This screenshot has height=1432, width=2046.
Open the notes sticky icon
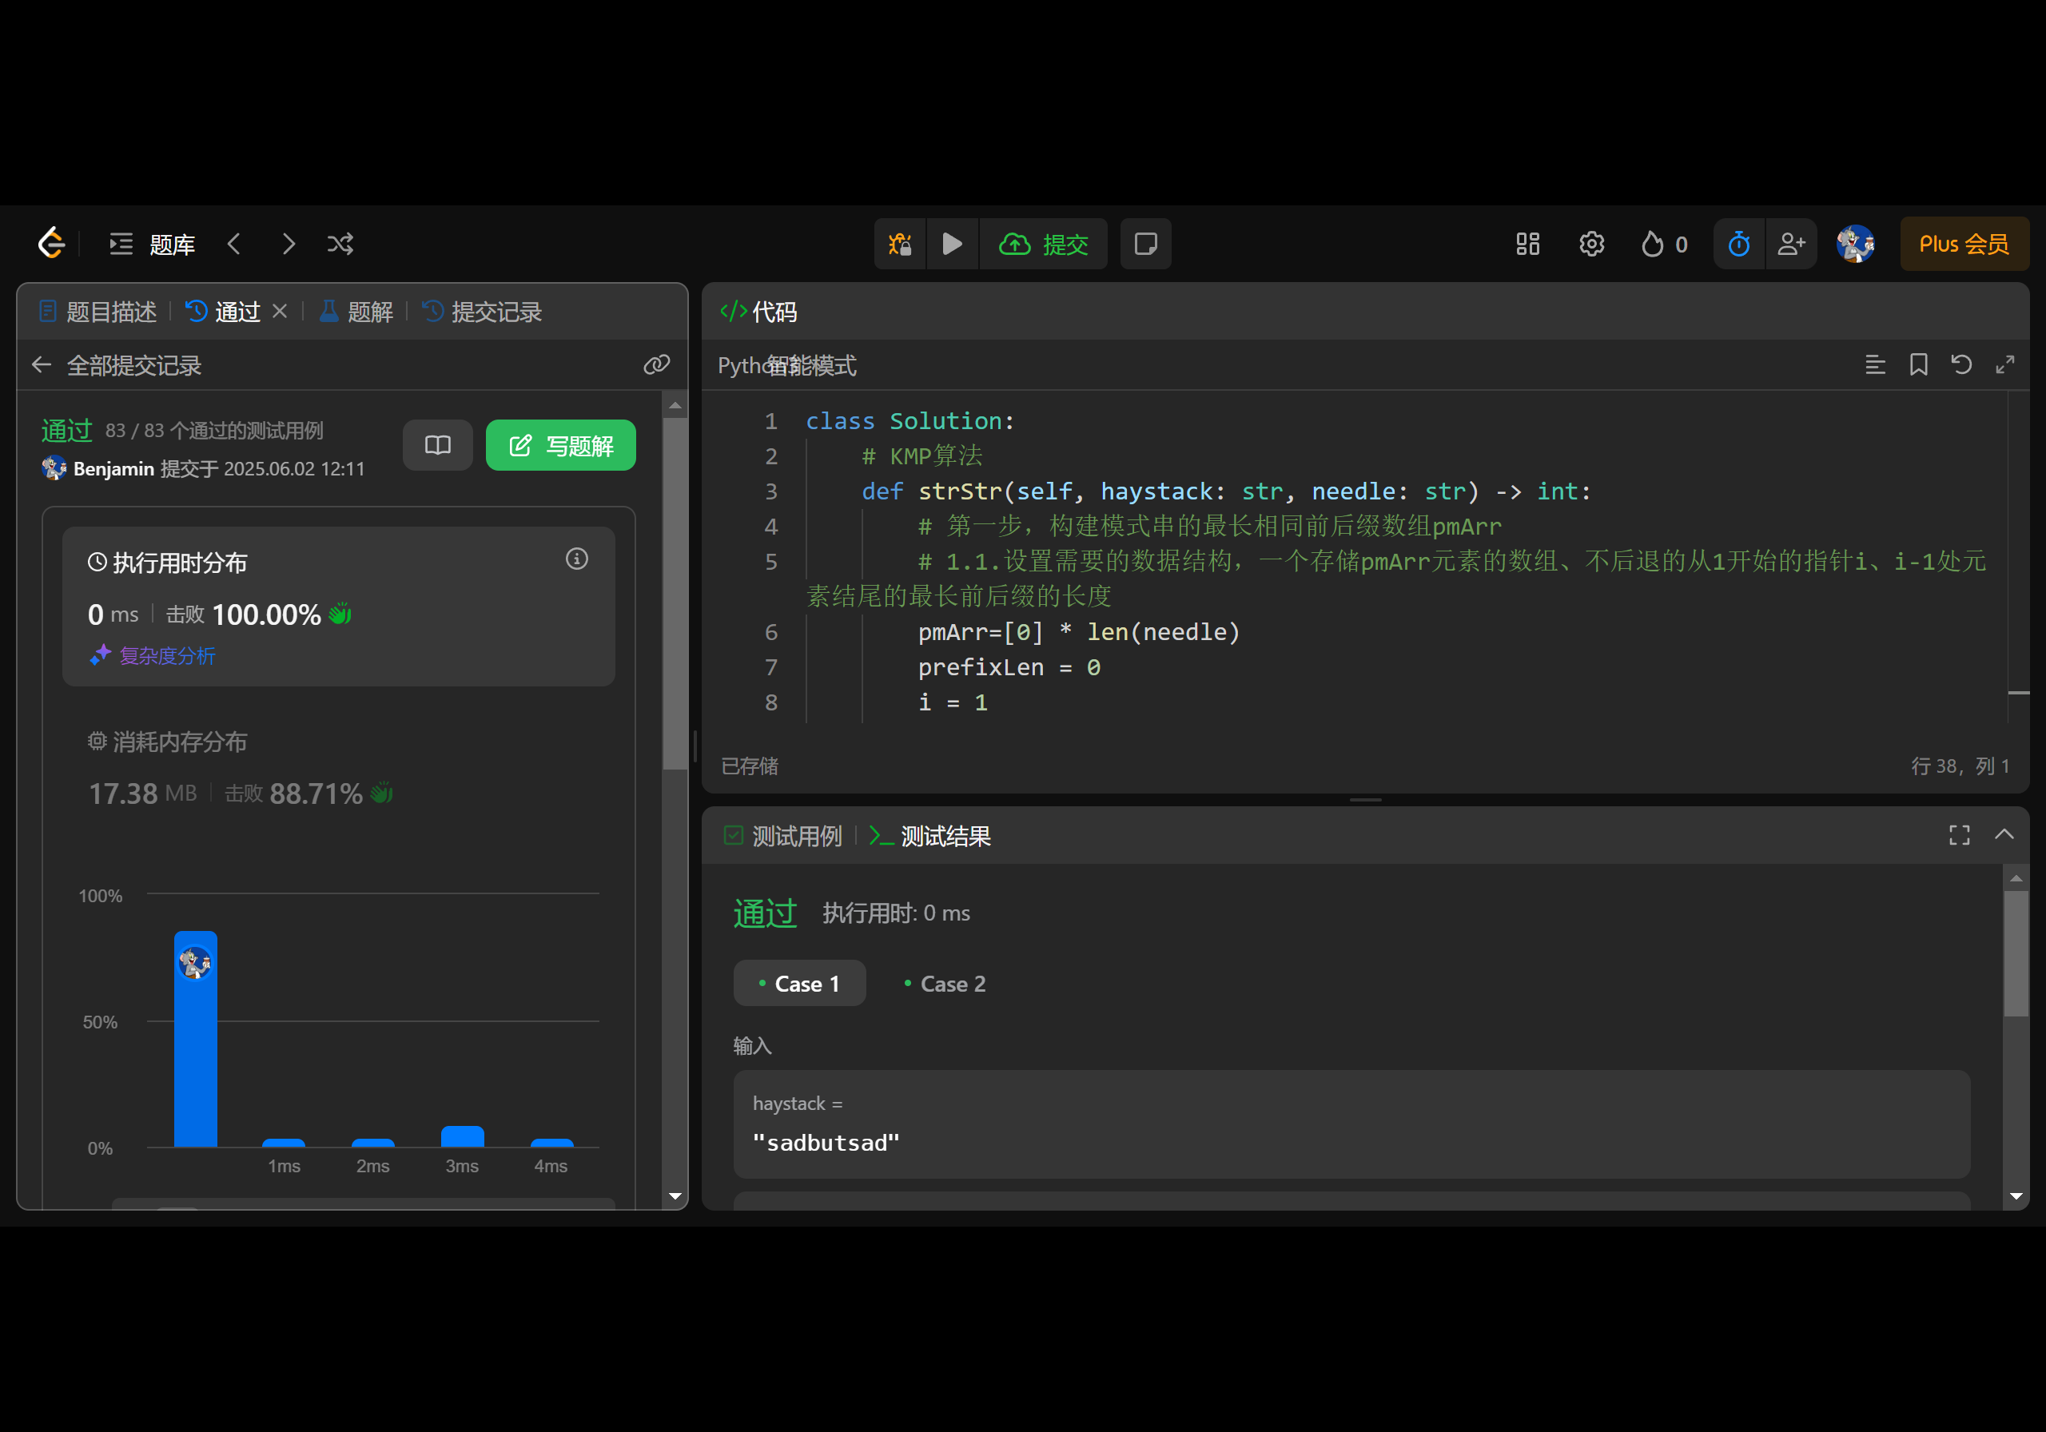click(1145, 243)
